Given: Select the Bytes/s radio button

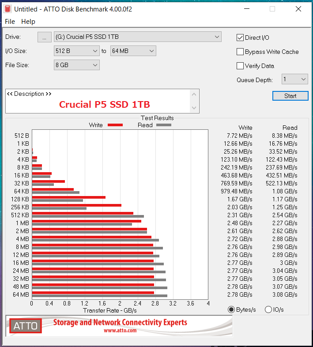Looking at the screenshot, I should point(231,309).
